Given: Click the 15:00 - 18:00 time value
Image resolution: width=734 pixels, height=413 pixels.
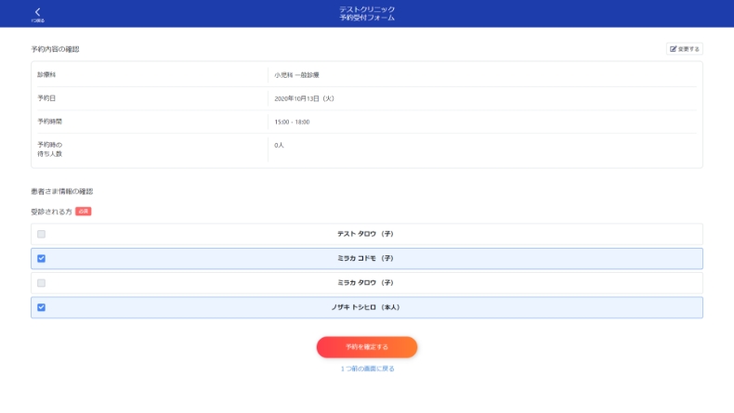Looking at the screenshot, I should pos(292,122).
